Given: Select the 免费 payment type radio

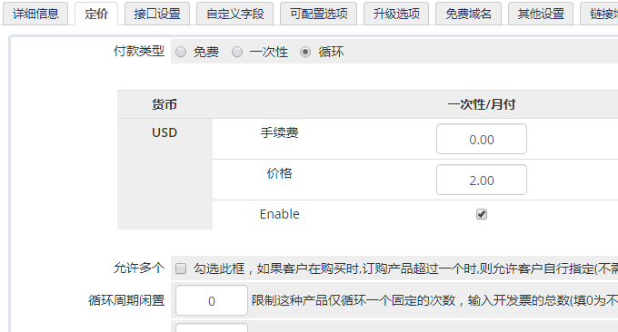Looking at the screenshot, I should click(x=181, y=52).
